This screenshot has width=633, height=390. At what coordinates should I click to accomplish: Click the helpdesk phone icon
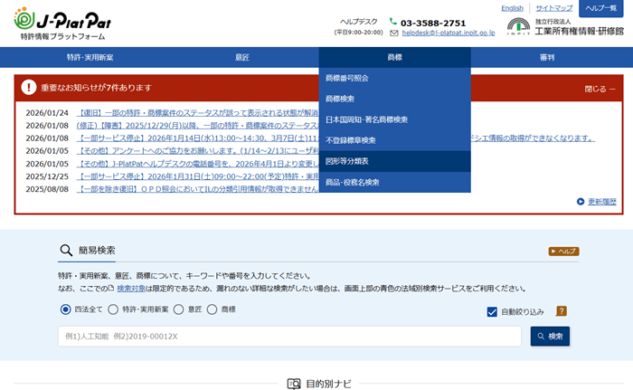coord(393,21)
